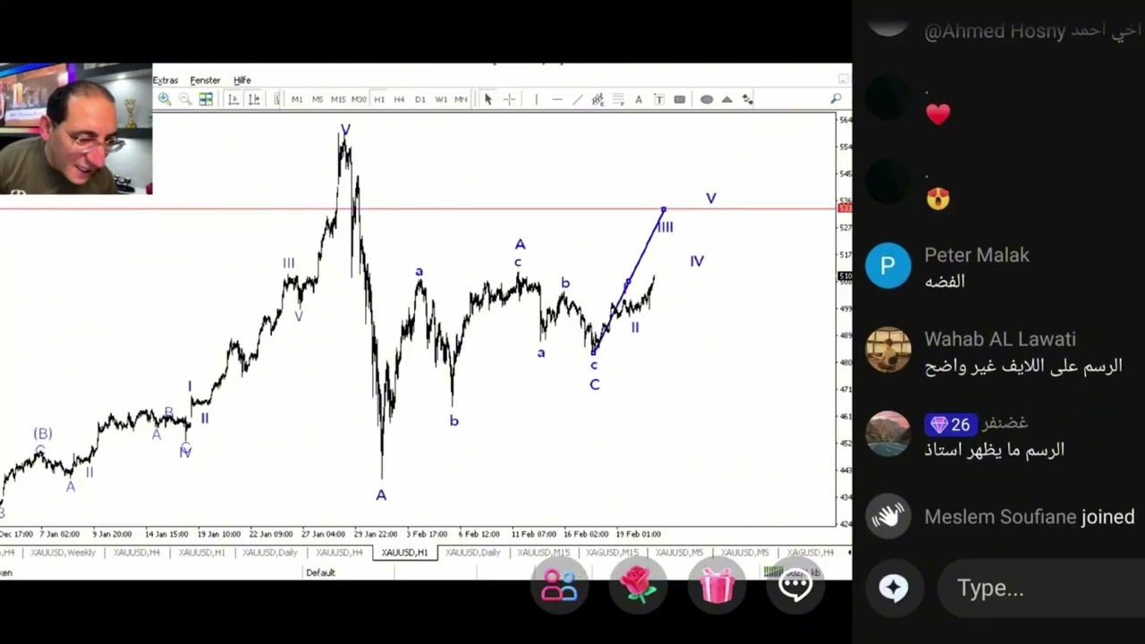Click the red heart emoji comment
The width and height of the screenshot is (1145, 644).
point(937,114)
